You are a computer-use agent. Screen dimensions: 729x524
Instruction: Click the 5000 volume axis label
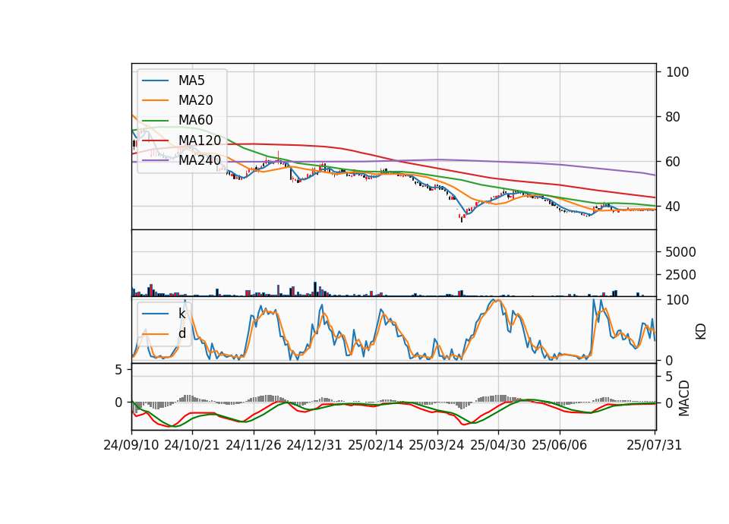680,252
